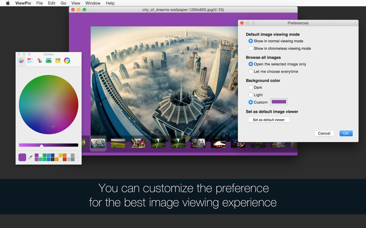Image resolution: width=366 pixels, height=228 pixels.
Task: Click Set as default viewer button
Action: point(269,120)
